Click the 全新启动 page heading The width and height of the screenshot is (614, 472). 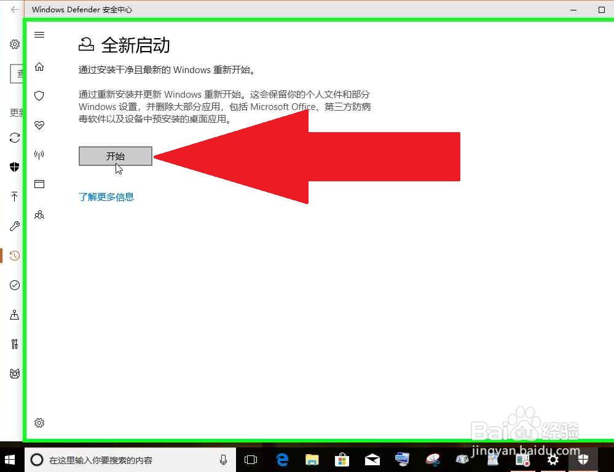click(135, 45)
